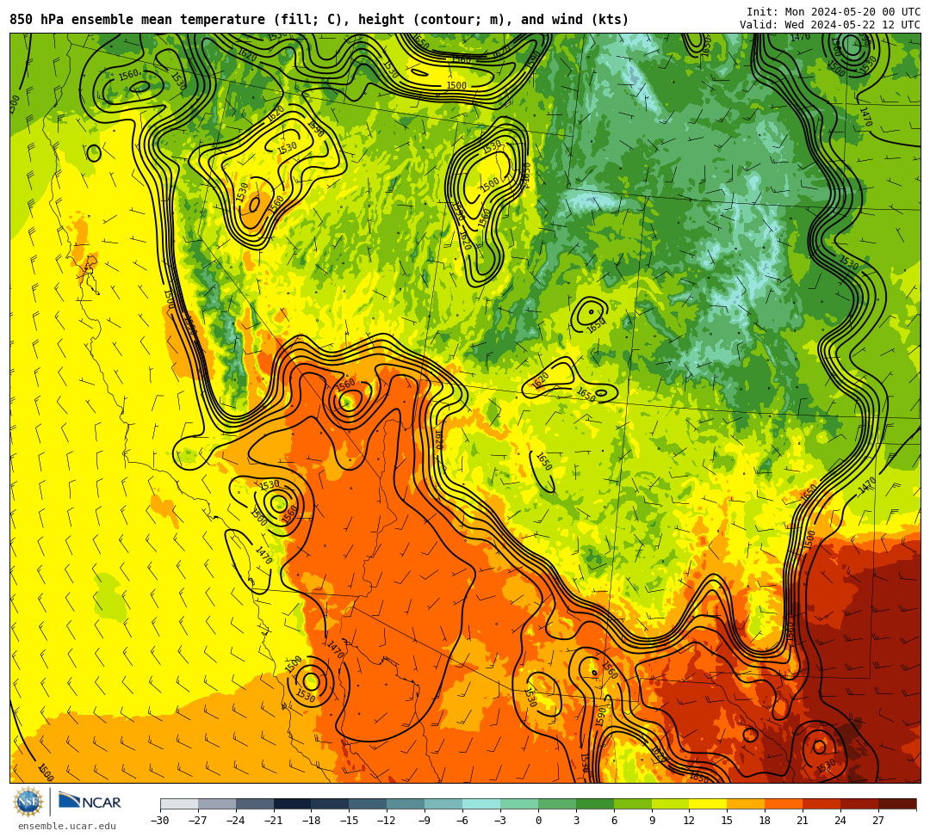This screenshot has width=930, height=837.
Task: Click the positive 27 colorbar tick label
Action: 878,821
